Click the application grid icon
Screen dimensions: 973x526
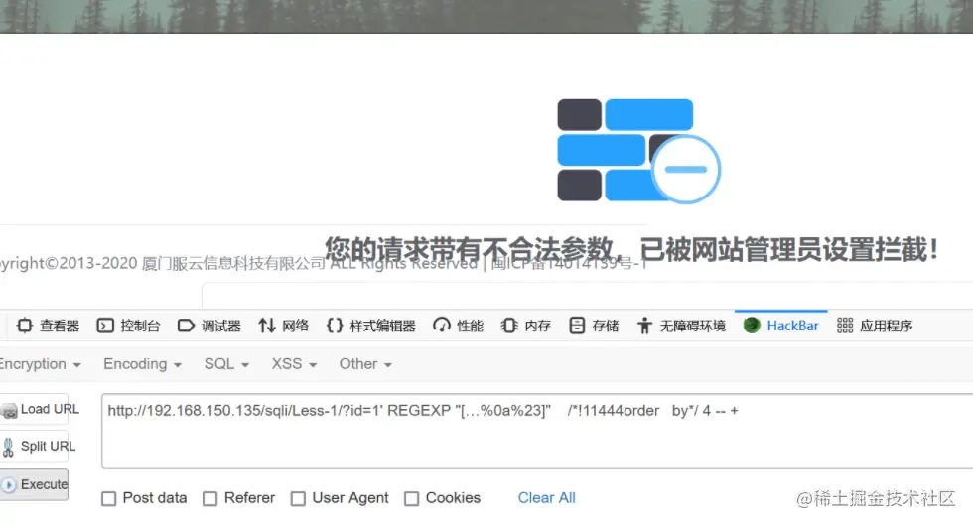point(845,326)
